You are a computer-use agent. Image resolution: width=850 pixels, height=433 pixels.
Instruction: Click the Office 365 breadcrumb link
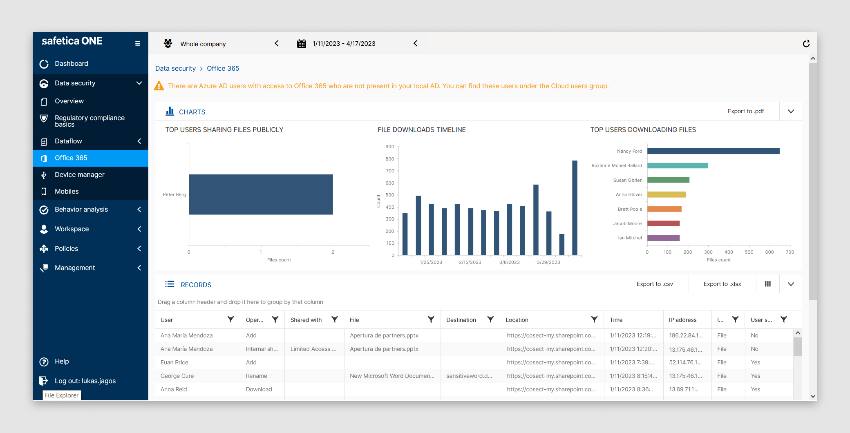(x=223, y=69)
